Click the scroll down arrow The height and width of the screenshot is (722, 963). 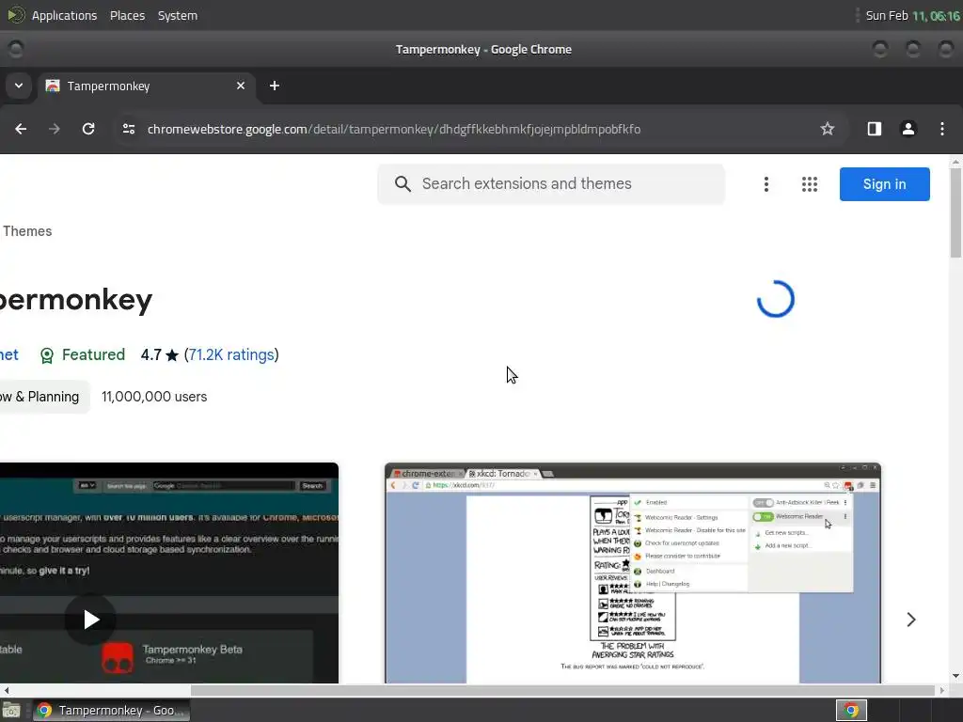pyautogui.click(x=955, y=677)
